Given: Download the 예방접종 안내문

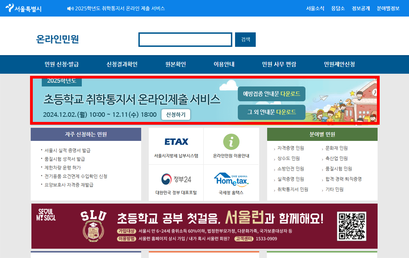Looking at the screenshot, I should 271,94.
